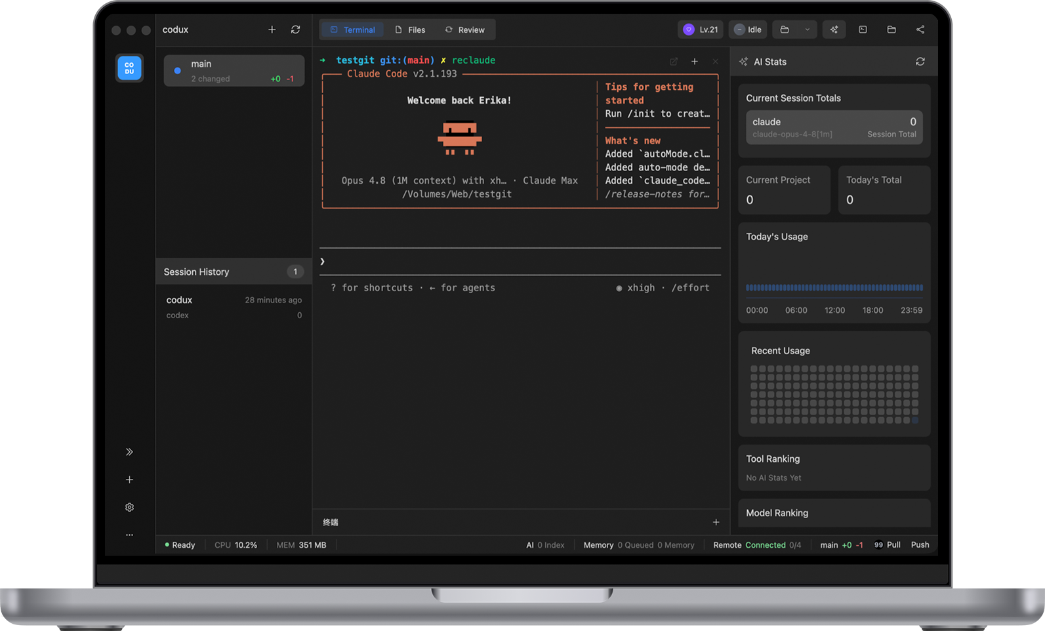This screenshot has height=631, width=1045.
Task: Click the /effort hint in terminal
Action: [690, 288]
